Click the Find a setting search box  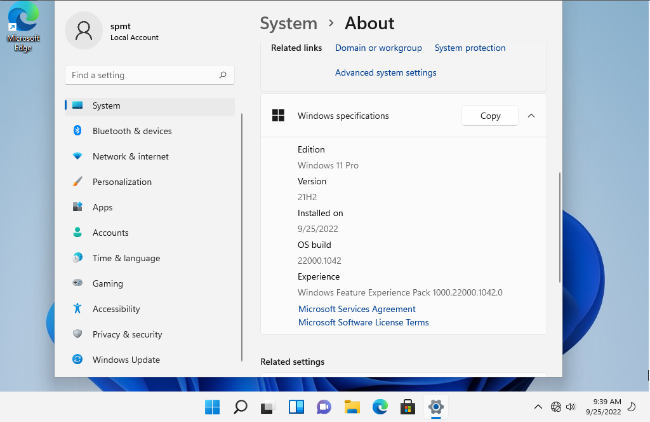pyautogui.click(x=143, y=75)
